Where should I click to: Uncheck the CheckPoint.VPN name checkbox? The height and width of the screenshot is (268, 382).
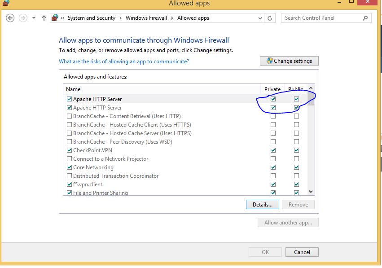pyautogui.click(x=69, y=150)
